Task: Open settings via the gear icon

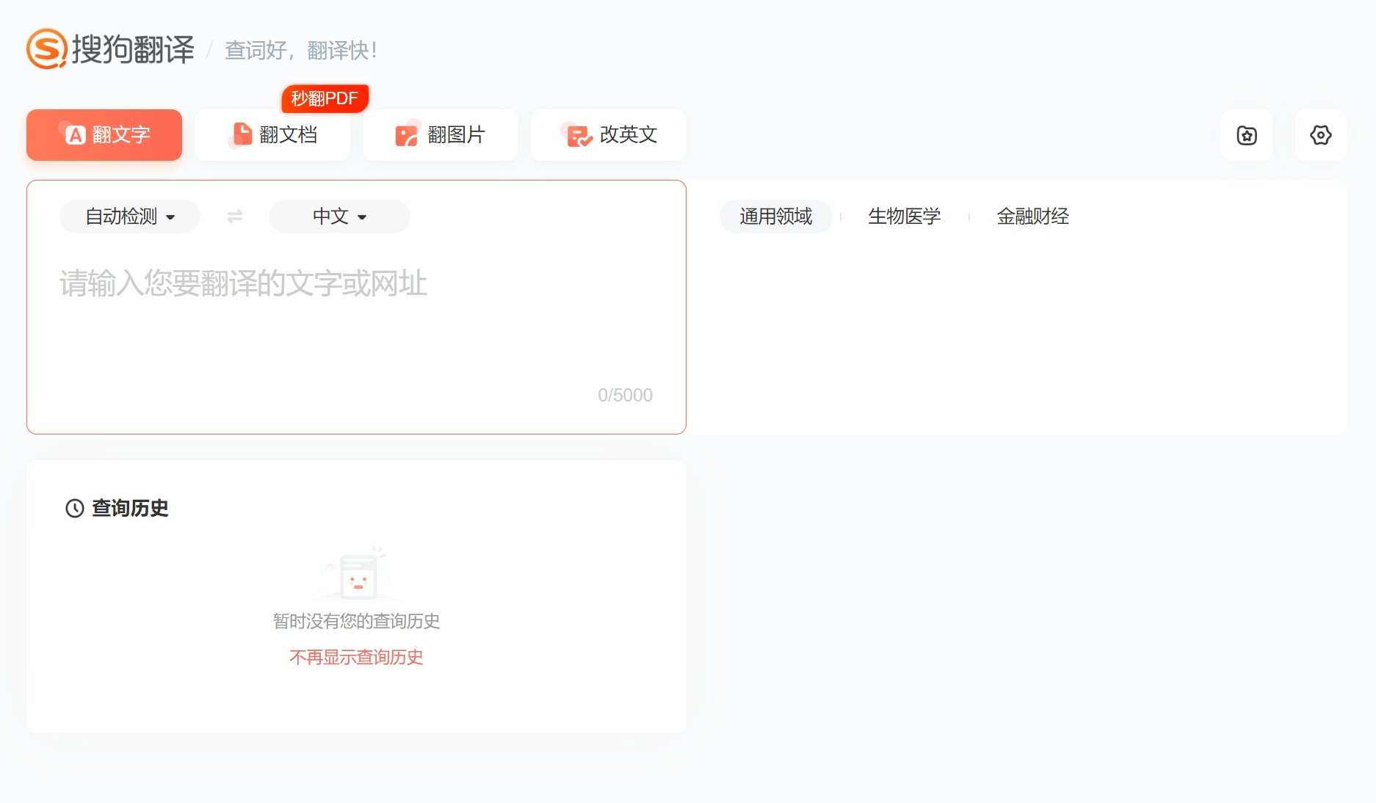Action: [1320, 135]
